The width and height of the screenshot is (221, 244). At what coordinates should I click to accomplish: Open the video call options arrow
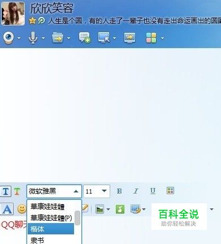[19, 38]
